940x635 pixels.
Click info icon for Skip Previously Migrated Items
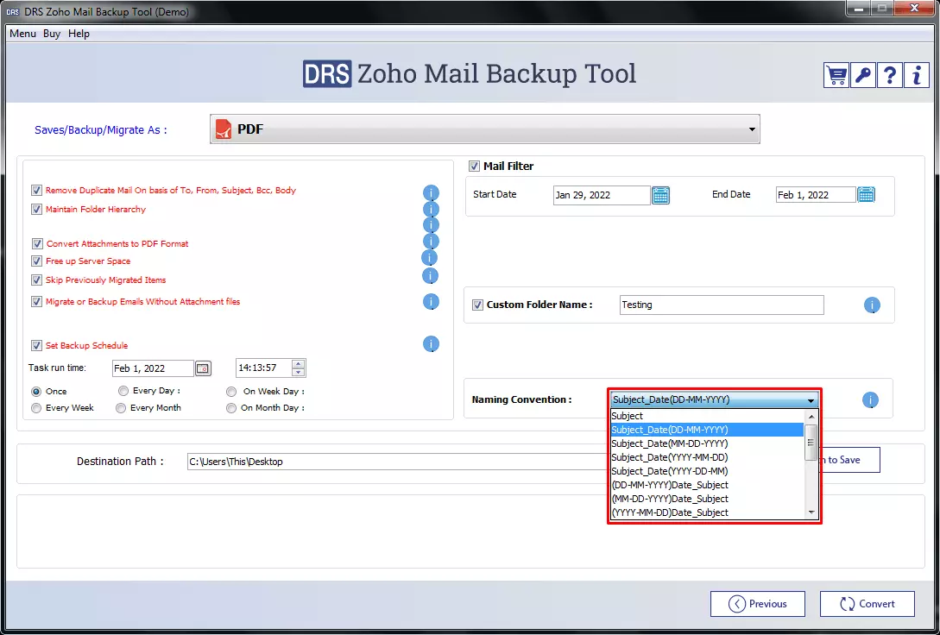click(430, 275)
